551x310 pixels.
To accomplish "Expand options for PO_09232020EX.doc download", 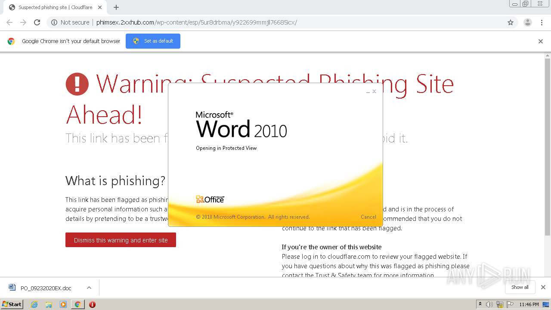I will (89, 288).
